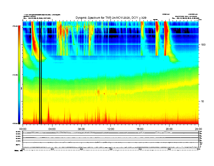Click the '24:00' time axis label
Image resolution: width=214 pixels, height=166 pixels.
pyautogui.click(x=198, y=129)
